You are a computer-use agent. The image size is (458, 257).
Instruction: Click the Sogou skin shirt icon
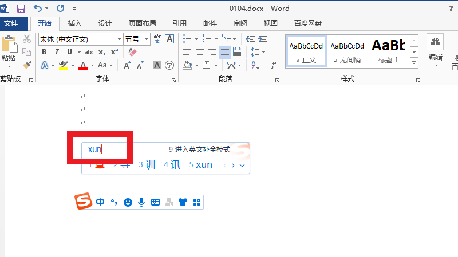click(183, 202)
